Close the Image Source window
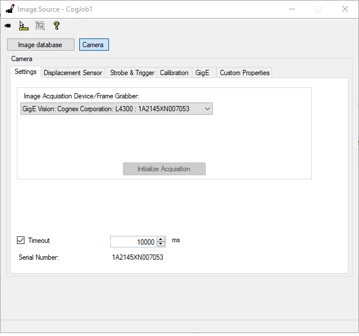 pyautogui.click(x=345, y=9)
